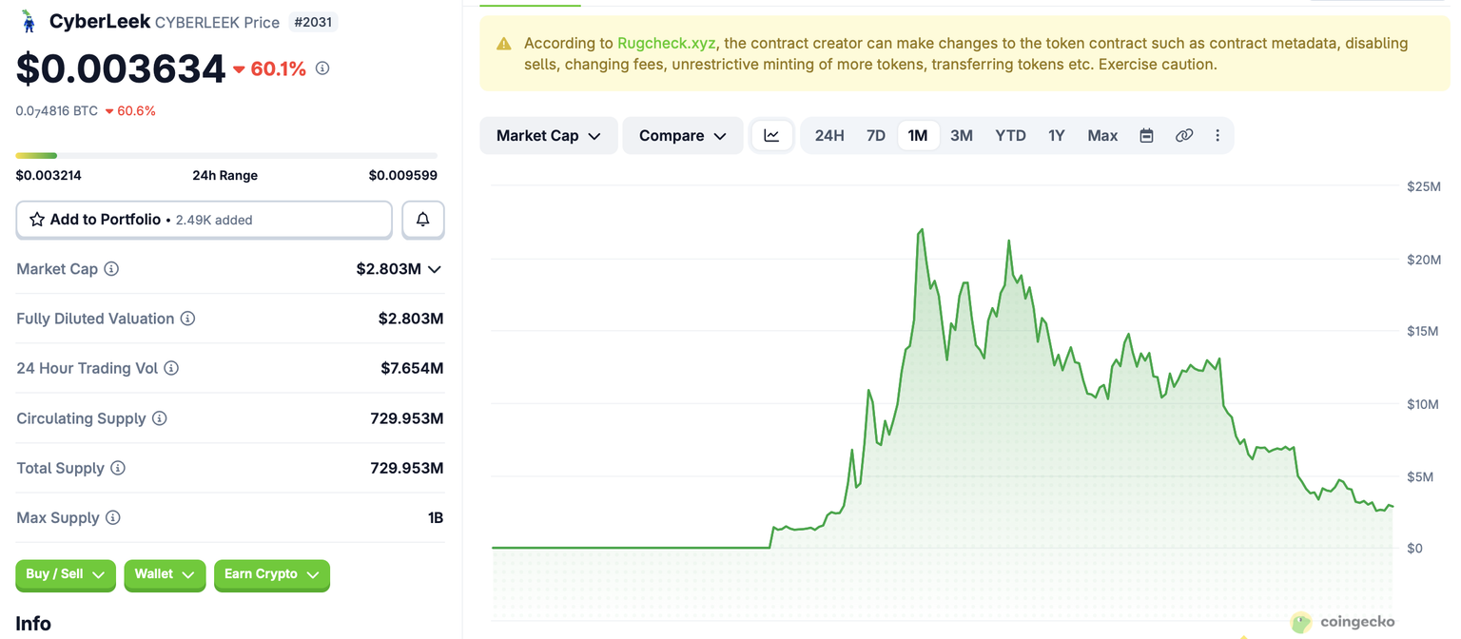Click the warning triangle icon in the notice
Image resolution: width=1461 pixels, height=639 pixels.
pos(504,44)
